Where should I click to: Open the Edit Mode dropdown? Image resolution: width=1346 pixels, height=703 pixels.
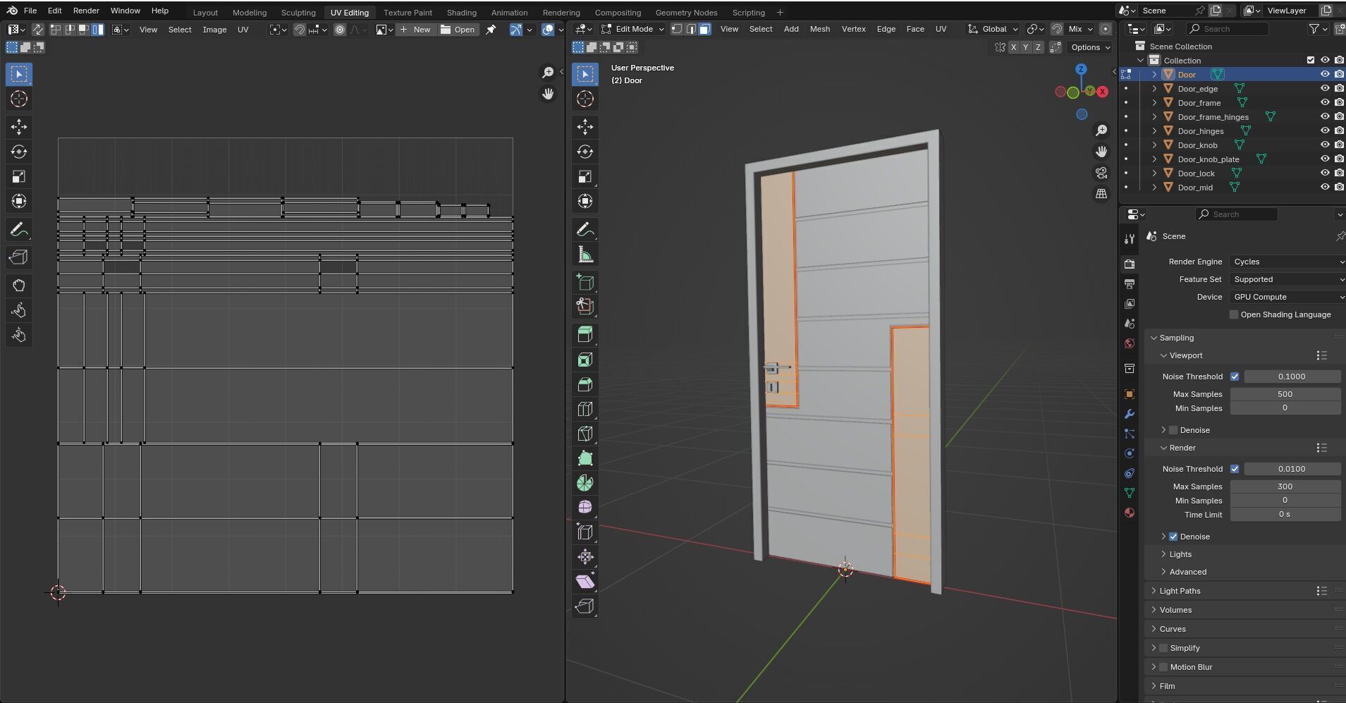tap(632, 29)
